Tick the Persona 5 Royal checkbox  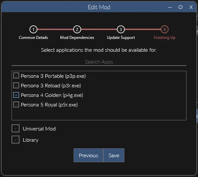16,104
